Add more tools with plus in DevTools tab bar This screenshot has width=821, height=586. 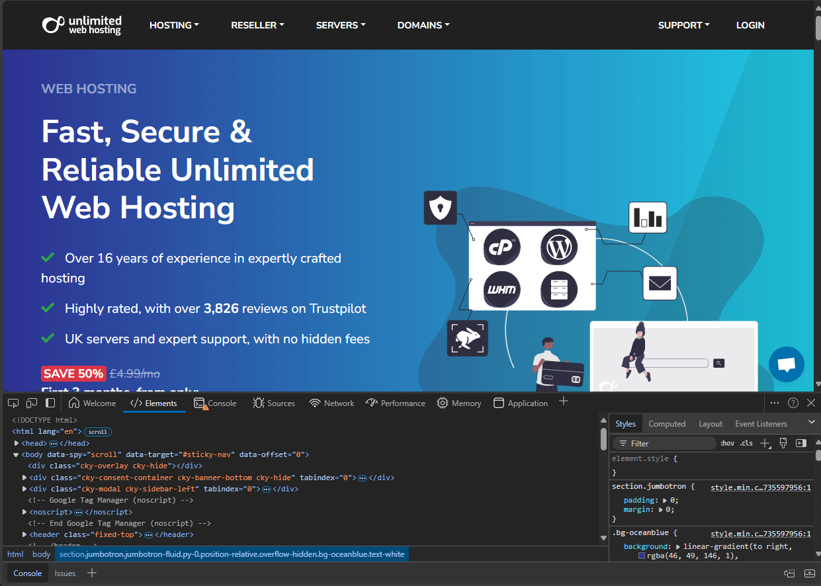[x=564, y=401]
